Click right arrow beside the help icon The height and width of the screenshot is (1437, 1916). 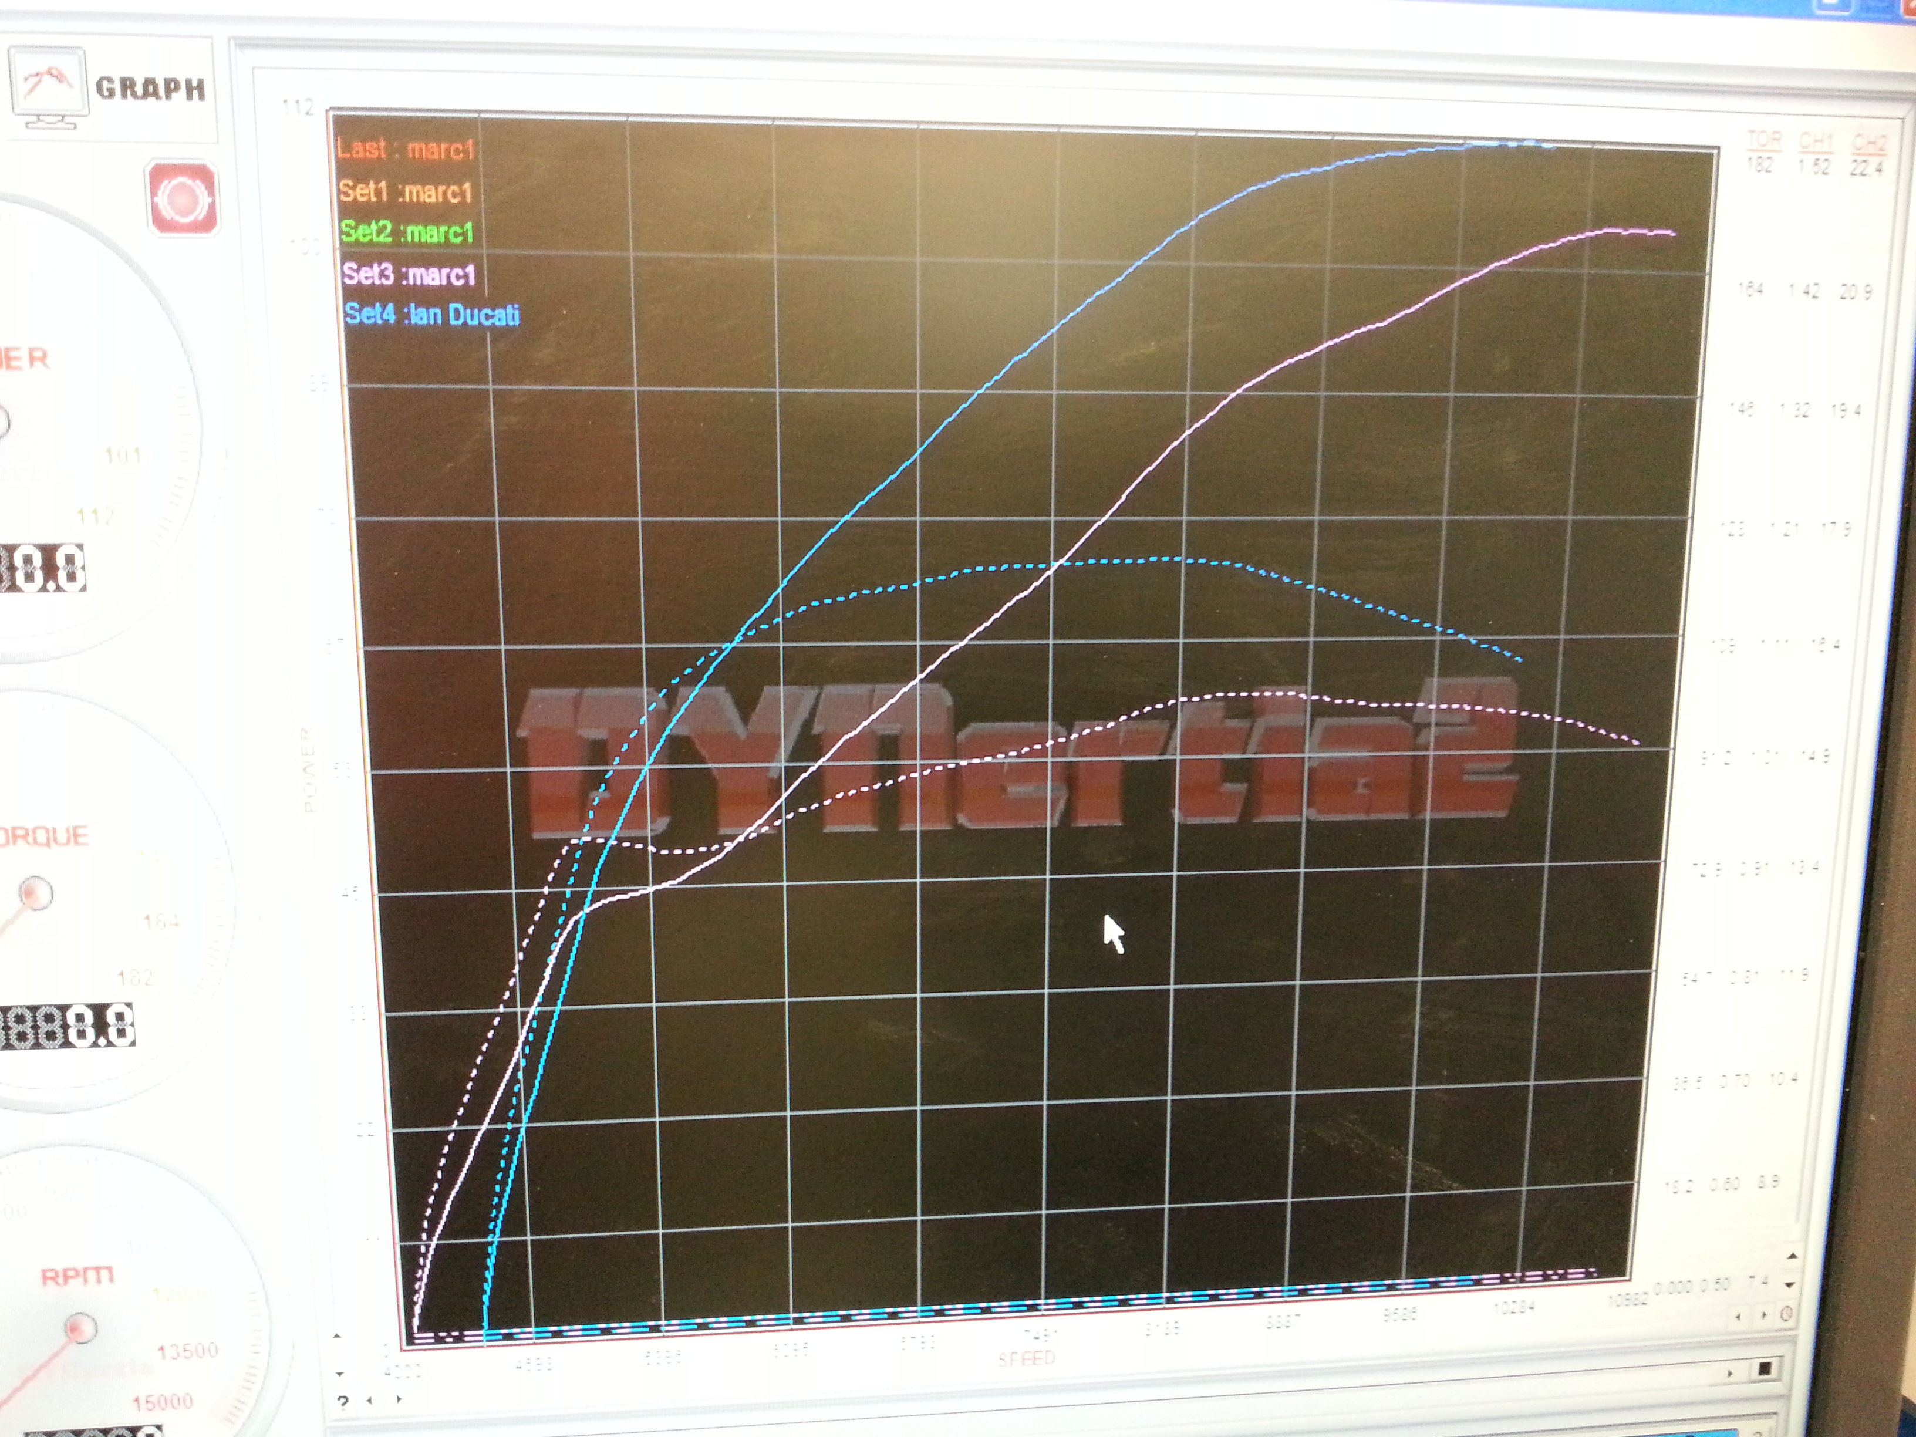399,1399
